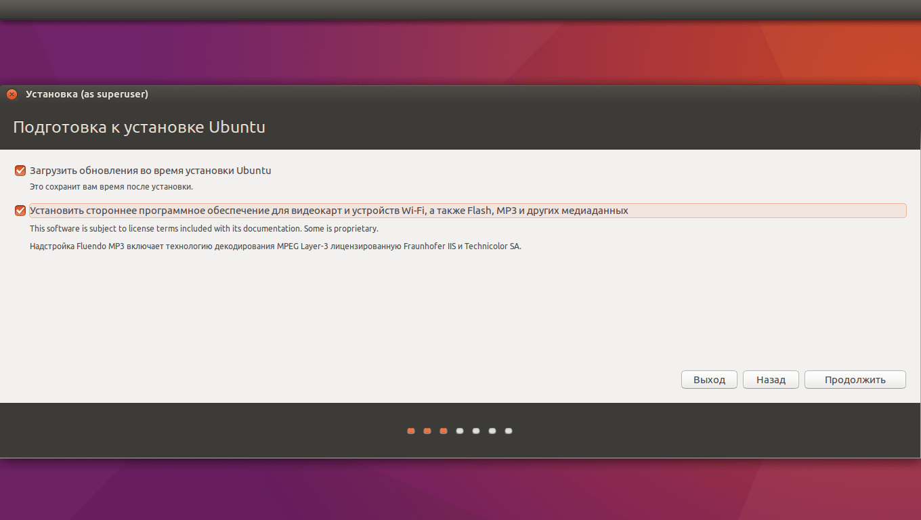Close the Установка installer window
The image size is (921, 520).
[x=12, y=95]
